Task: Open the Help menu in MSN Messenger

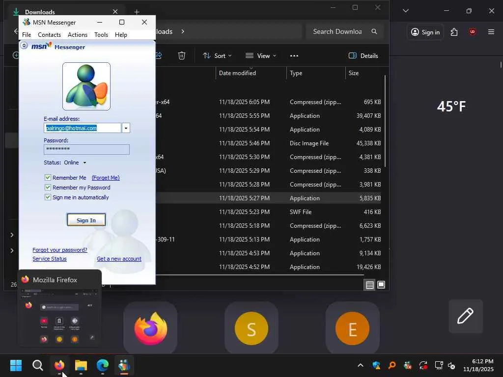Action: (121, 35)
